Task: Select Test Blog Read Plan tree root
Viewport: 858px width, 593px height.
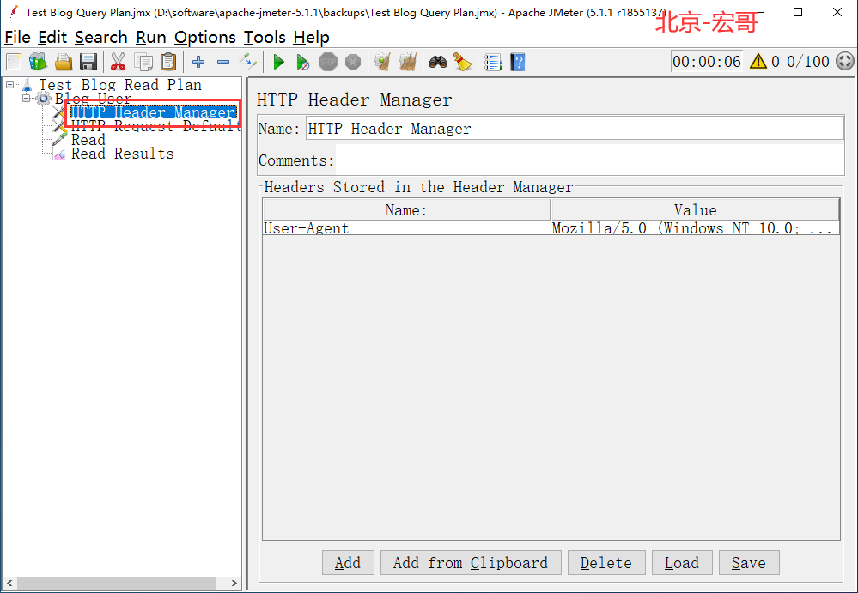Action: coord(120,85)
